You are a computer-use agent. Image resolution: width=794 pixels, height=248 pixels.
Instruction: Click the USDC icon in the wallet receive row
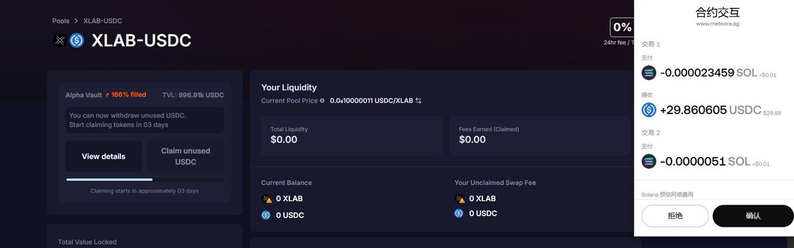(649, 110)
